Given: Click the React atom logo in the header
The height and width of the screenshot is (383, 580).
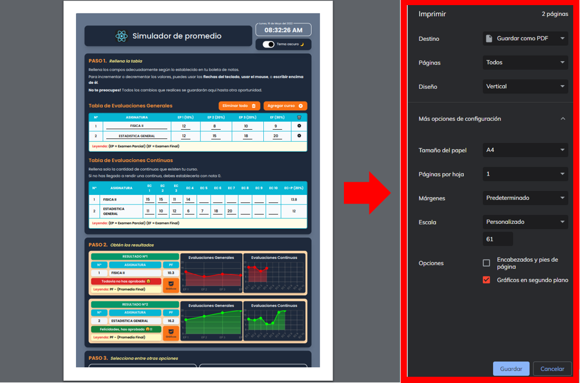Looking at the screenshot, I should [121, 36].
